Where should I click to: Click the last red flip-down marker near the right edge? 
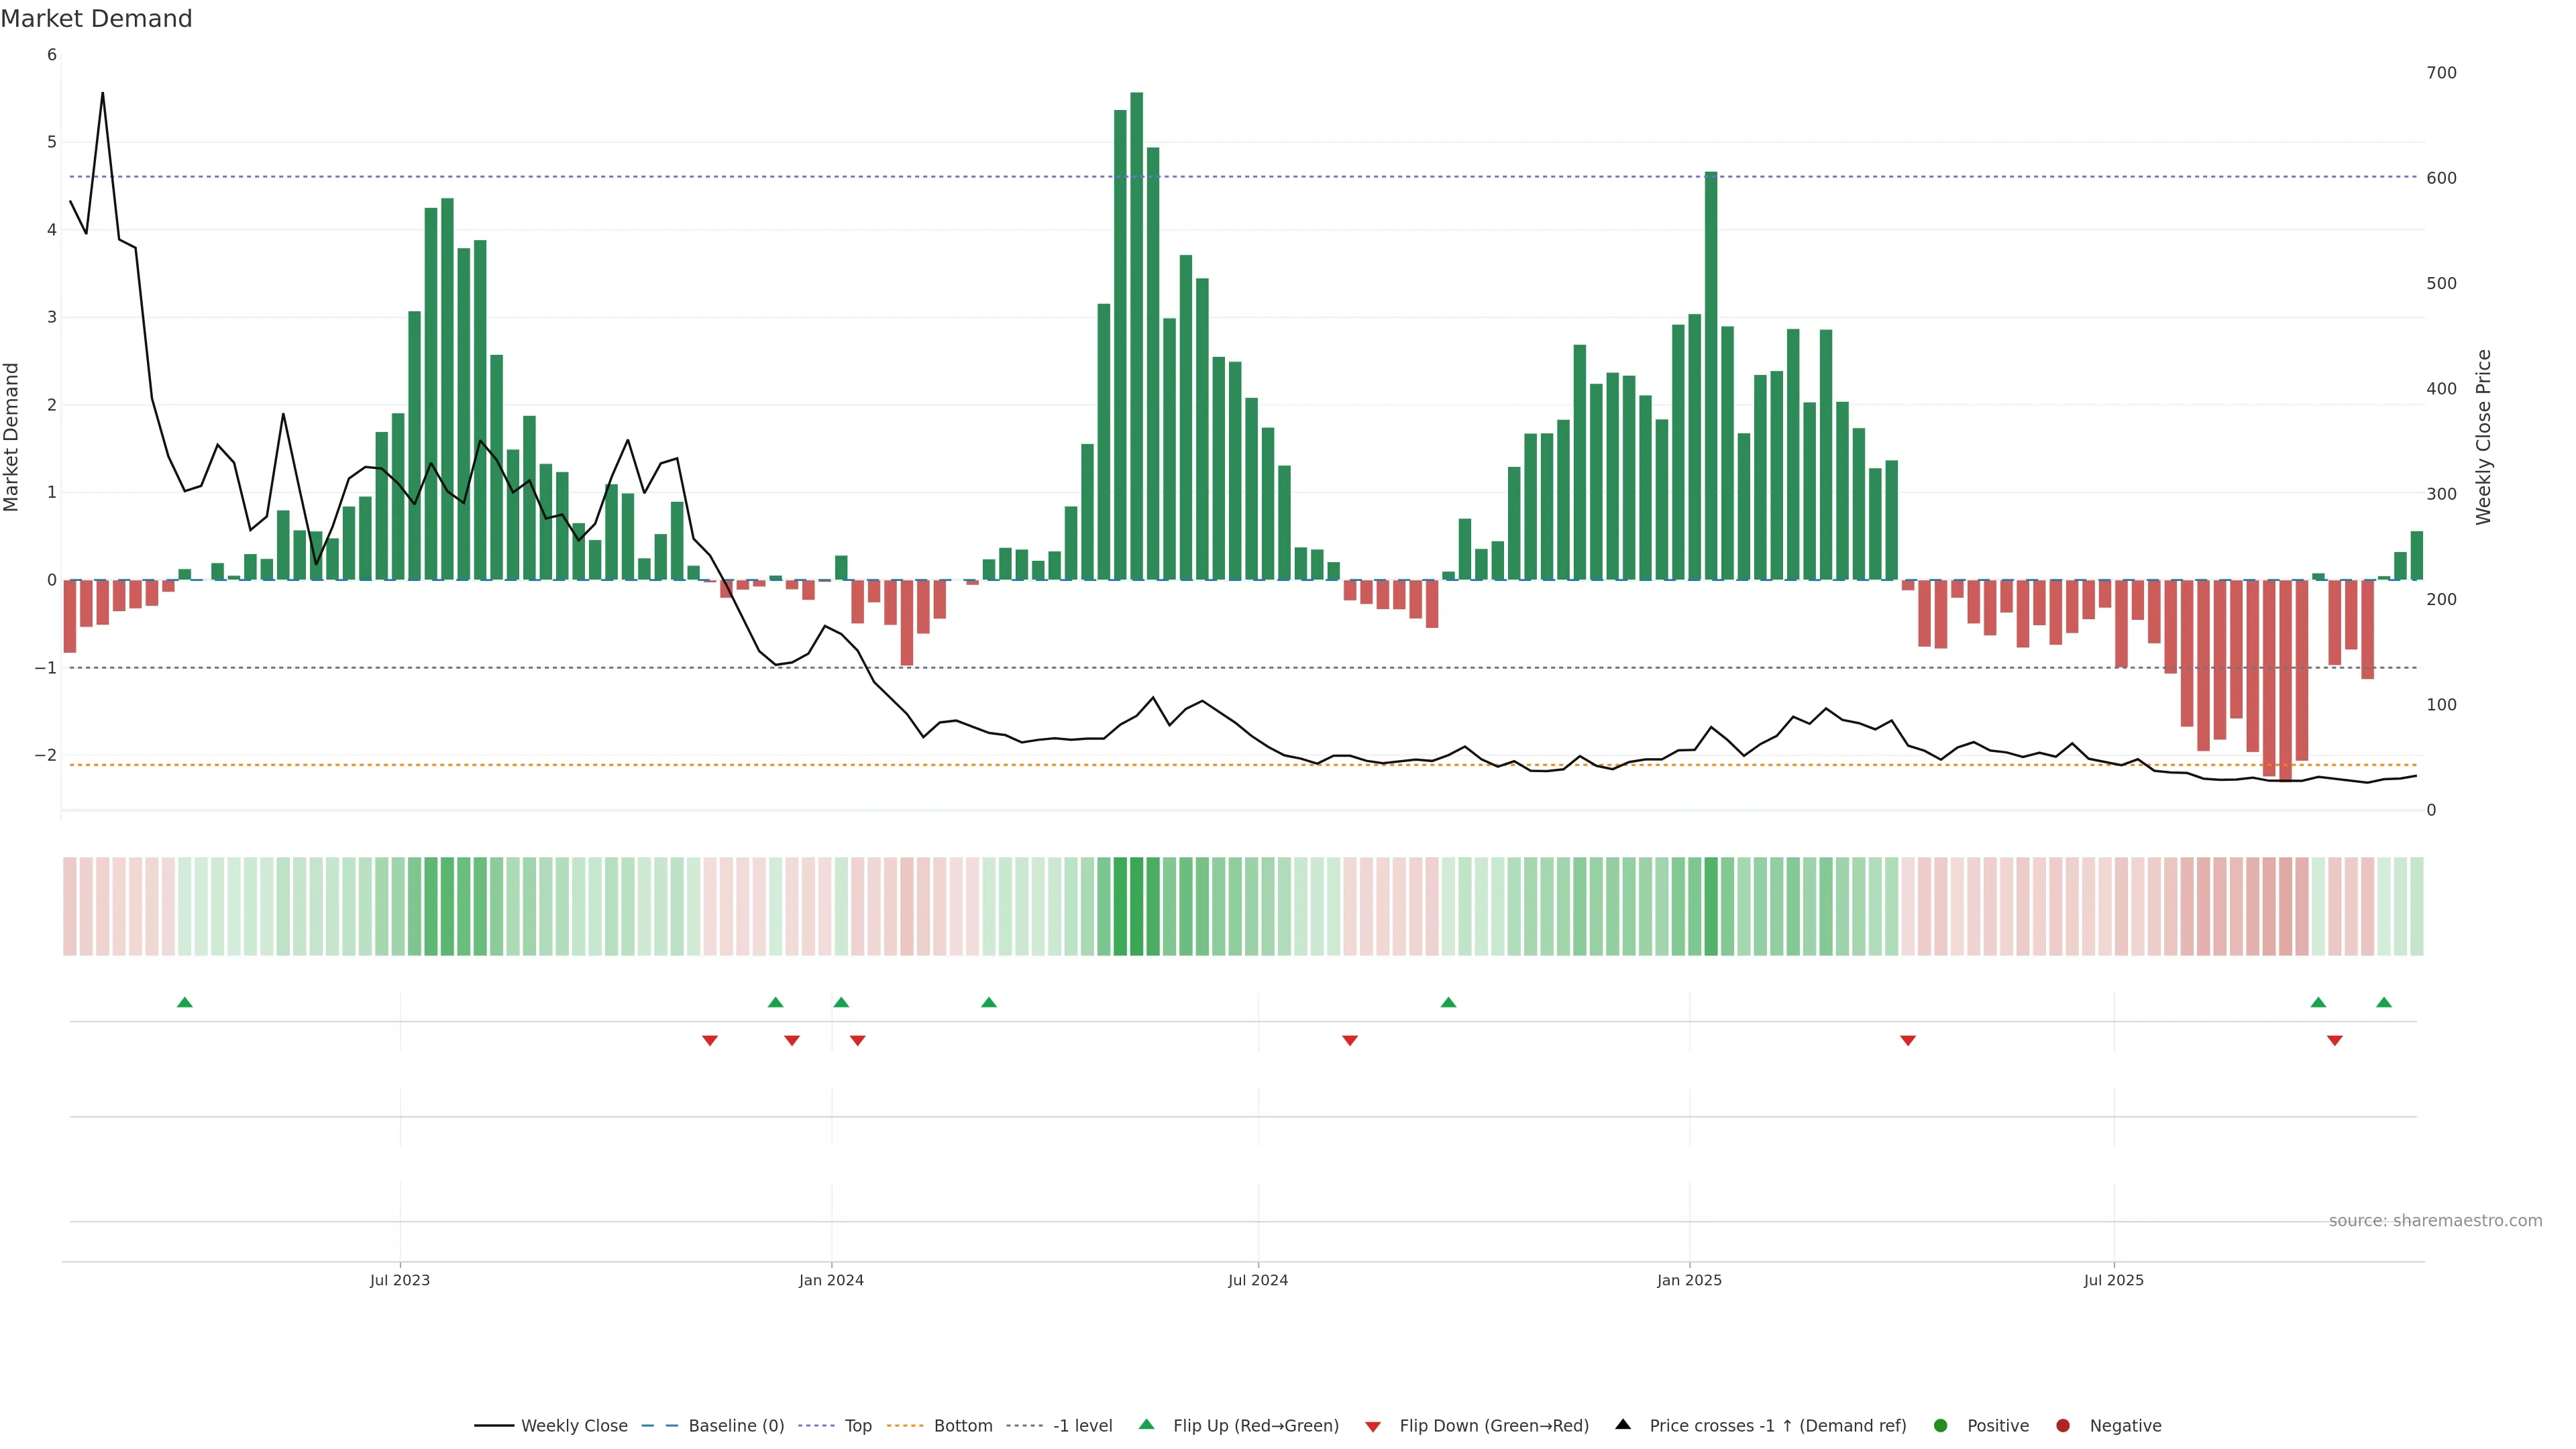2335,1041
